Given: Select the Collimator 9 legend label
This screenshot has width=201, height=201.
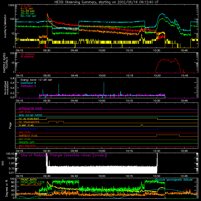Looking at the screenshot, I should (x=28, y=86).
